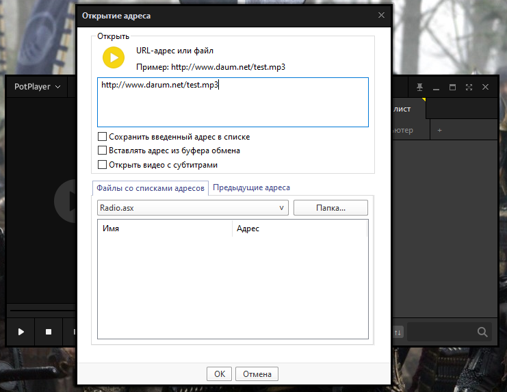This screenshot has width=507, height=392.
Task: Switch PotPlayer to fullscreen mode
Action: pyautogui.click(x=469, y=87)
